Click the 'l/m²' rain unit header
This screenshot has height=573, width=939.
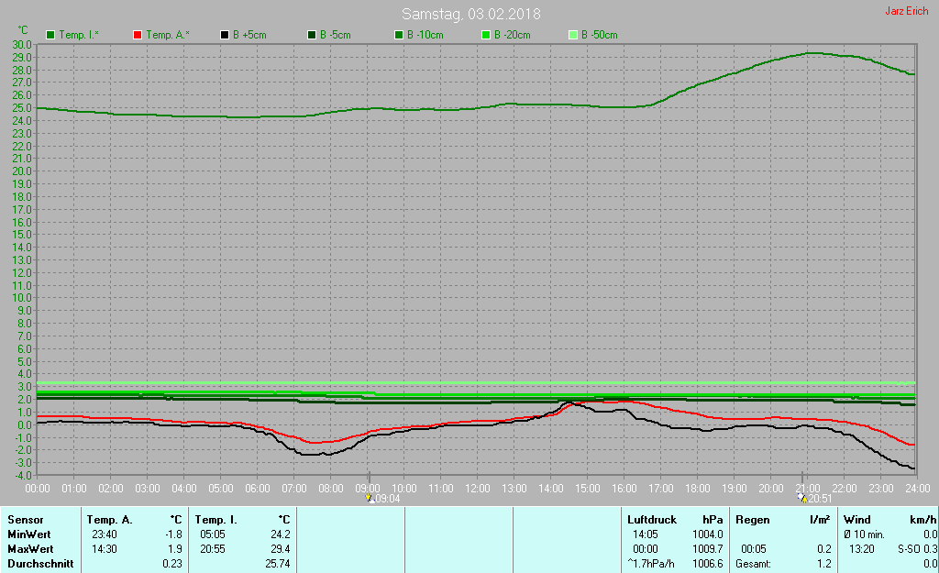819,520
